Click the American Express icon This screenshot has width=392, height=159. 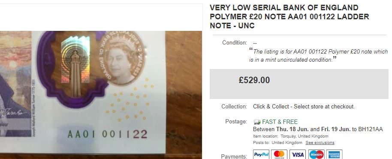334,155
